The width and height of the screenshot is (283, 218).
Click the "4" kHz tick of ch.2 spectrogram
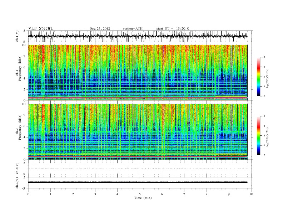click(x=25, y=137)
